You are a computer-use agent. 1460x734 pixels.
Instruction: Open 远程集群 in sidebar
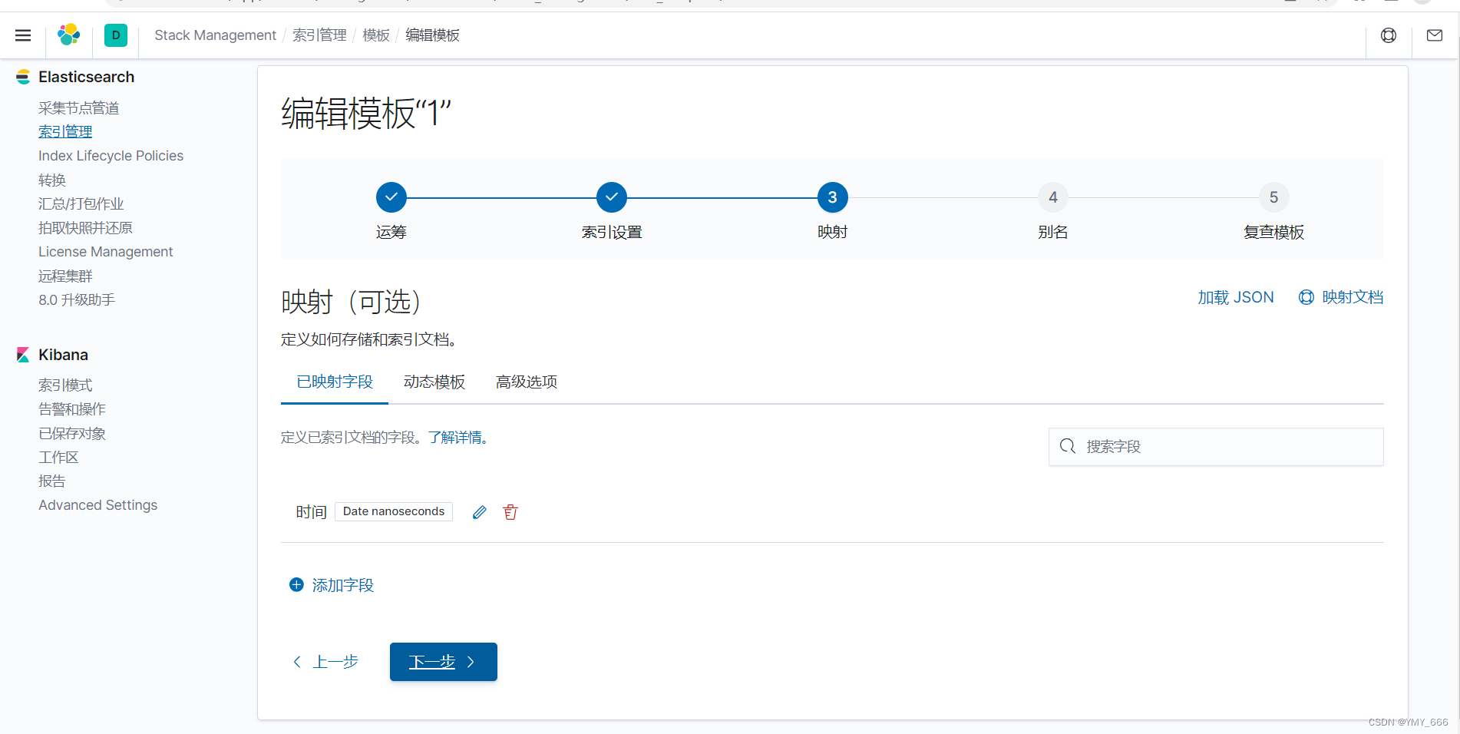[x=65, y=276]
